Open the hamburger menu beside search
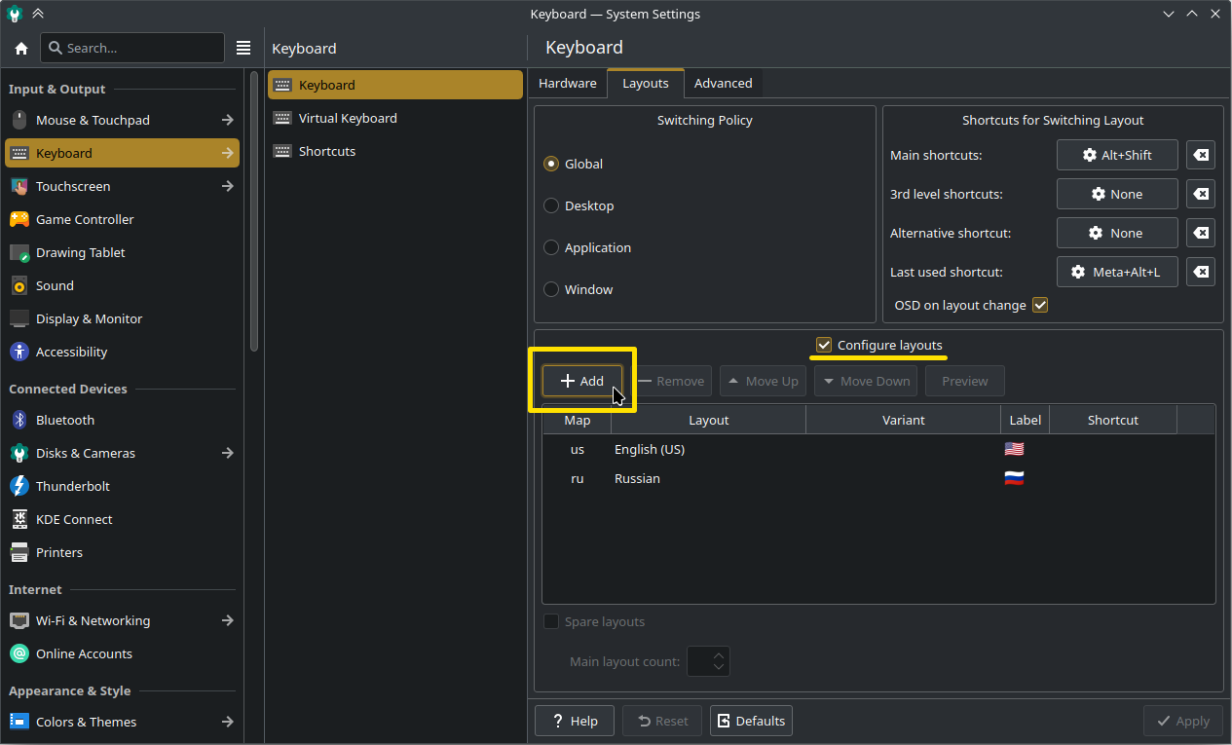 pos(243,48)
